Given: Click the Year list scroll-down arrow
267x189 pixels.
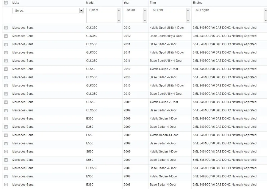Looking at the screenshot, I should point(145,21).
